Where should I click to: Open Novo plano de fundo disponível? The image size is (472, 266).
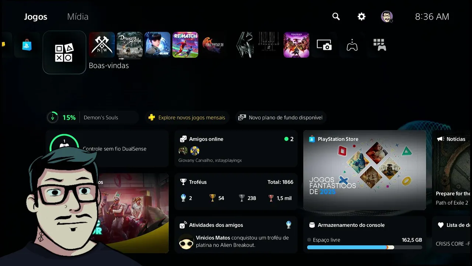point(281,117)
